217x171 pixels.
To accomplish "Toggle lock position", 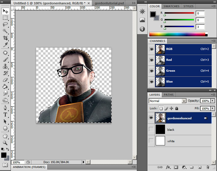I will click(x=171, y=108).
